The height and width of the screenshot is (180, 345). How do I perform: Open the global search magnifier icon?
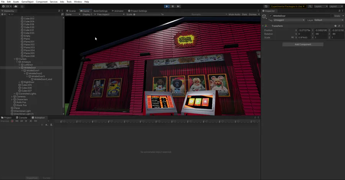click(310, 7)
